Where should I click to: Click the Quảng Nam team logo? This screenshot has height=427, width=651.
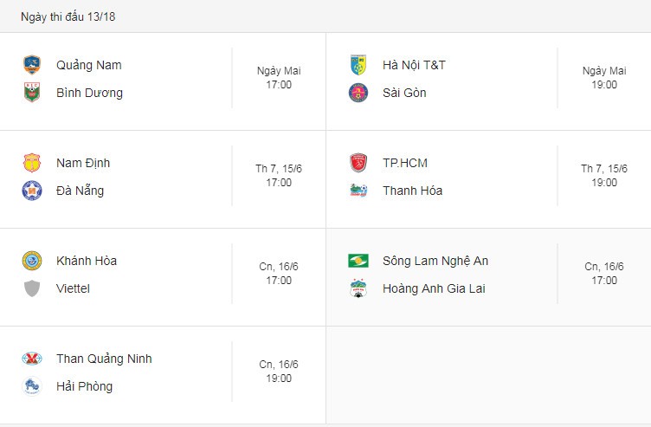pos(32,65)
